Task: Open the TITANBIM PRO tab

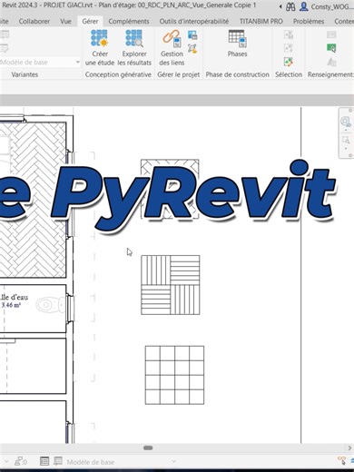Action: [x=261, y=21]
